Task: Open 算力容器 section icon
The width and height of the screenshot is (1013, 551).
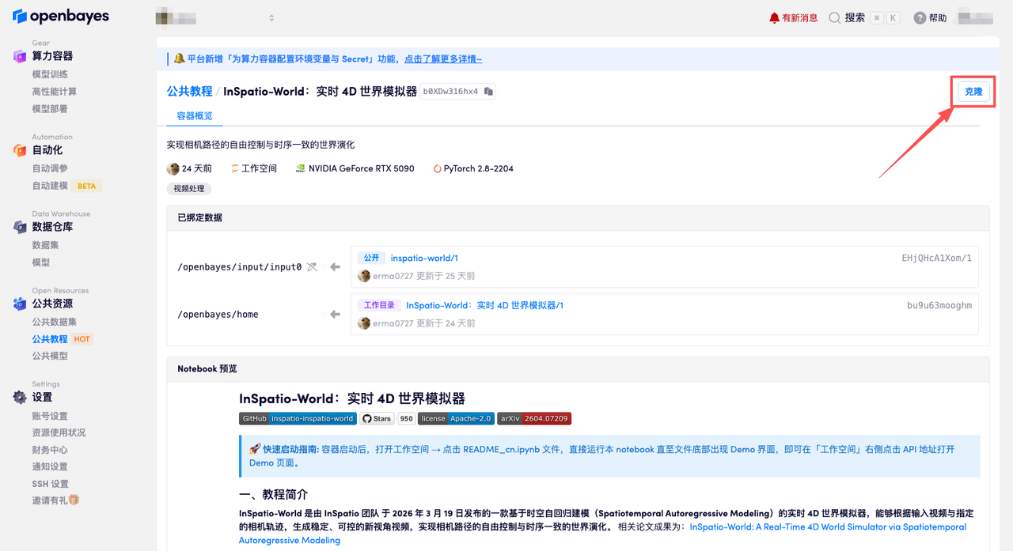Action: 20,56
